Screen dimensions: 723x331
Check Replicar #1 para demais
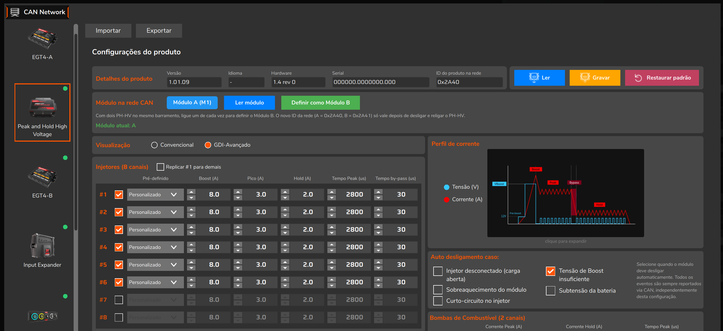pos(160,167)
